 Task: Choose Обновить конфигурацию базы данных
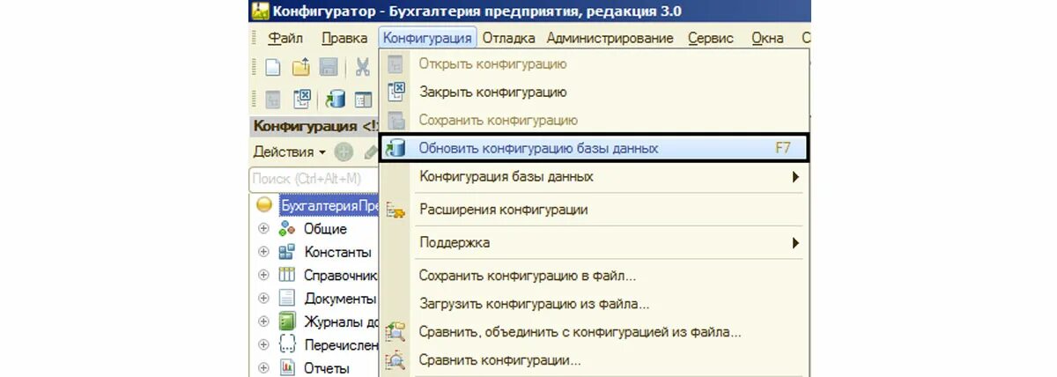point(595,148)
